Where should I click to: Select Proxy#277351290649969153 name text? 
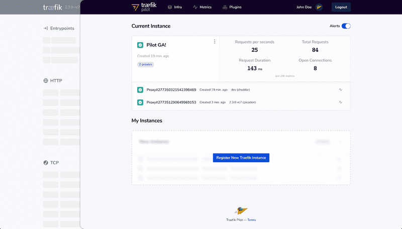pyautogui.click(x=171, y=102)
